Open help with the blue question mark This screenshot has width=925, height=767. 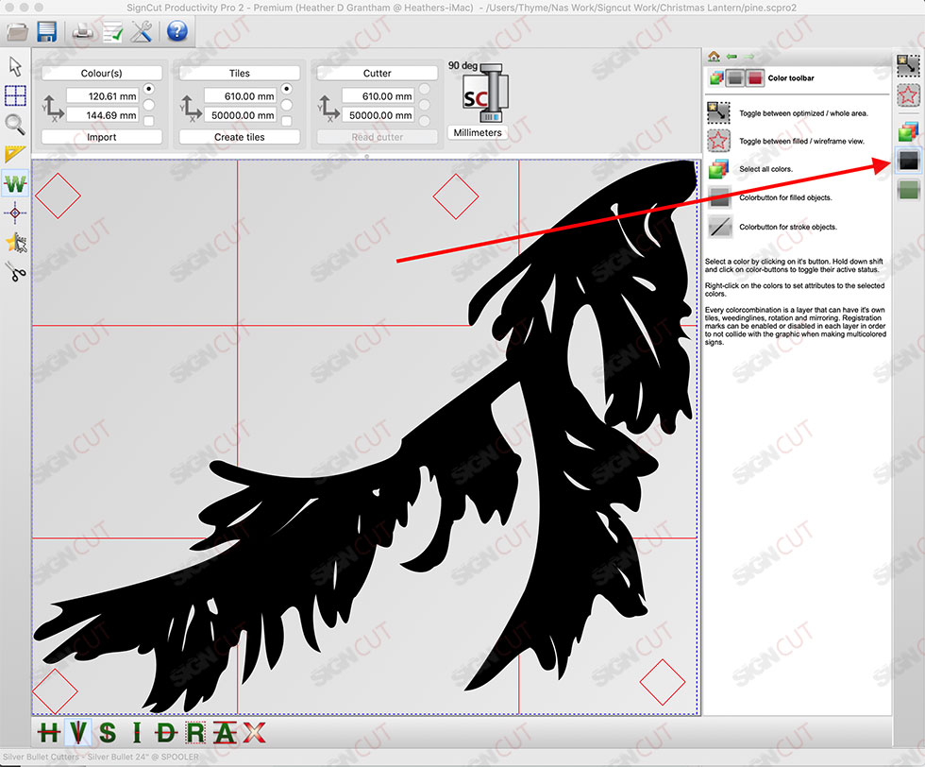(177, 31)
